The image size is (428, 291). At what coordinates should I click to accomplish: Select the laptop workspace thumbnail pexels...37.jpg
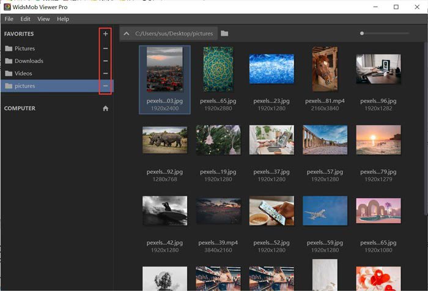point(271,140)
